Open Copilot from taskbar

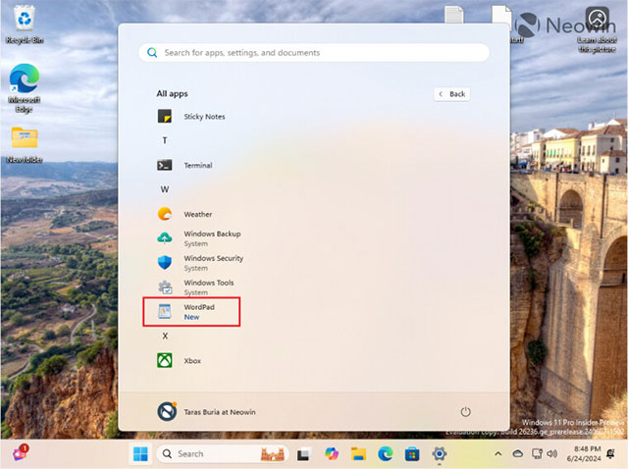pos(332,453)
